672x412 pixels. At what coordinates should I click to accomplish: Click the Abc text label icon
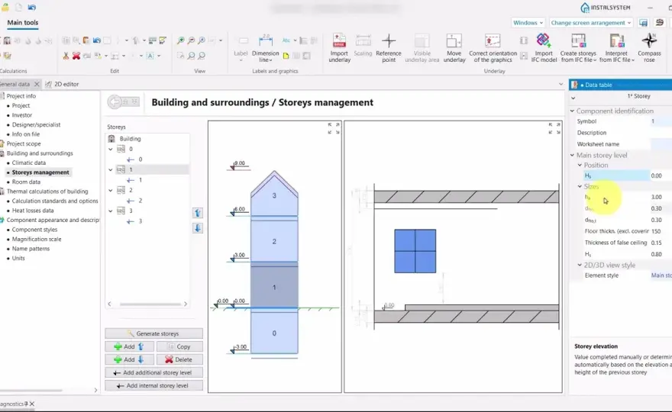[x=286, y=40]
